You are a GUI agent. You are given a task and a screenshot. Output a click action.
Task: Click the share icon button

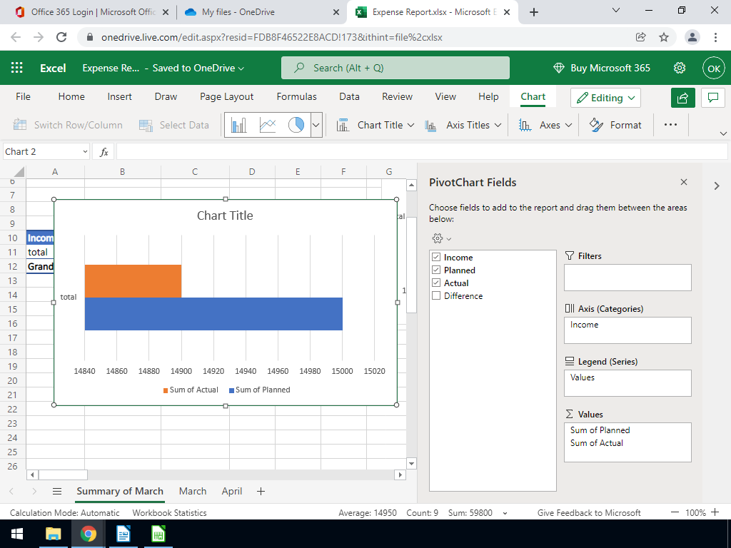tap(683, 98)
